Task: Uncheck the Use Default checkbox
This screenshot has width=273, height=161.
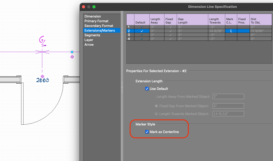Action: (147, 89)
